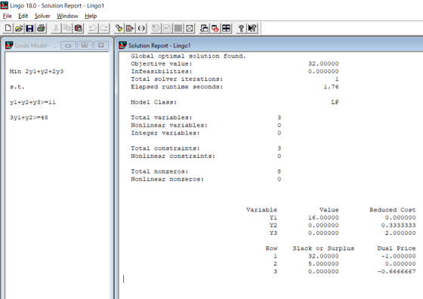
Task: Close the Lindo Model child window
Action: 101,45
